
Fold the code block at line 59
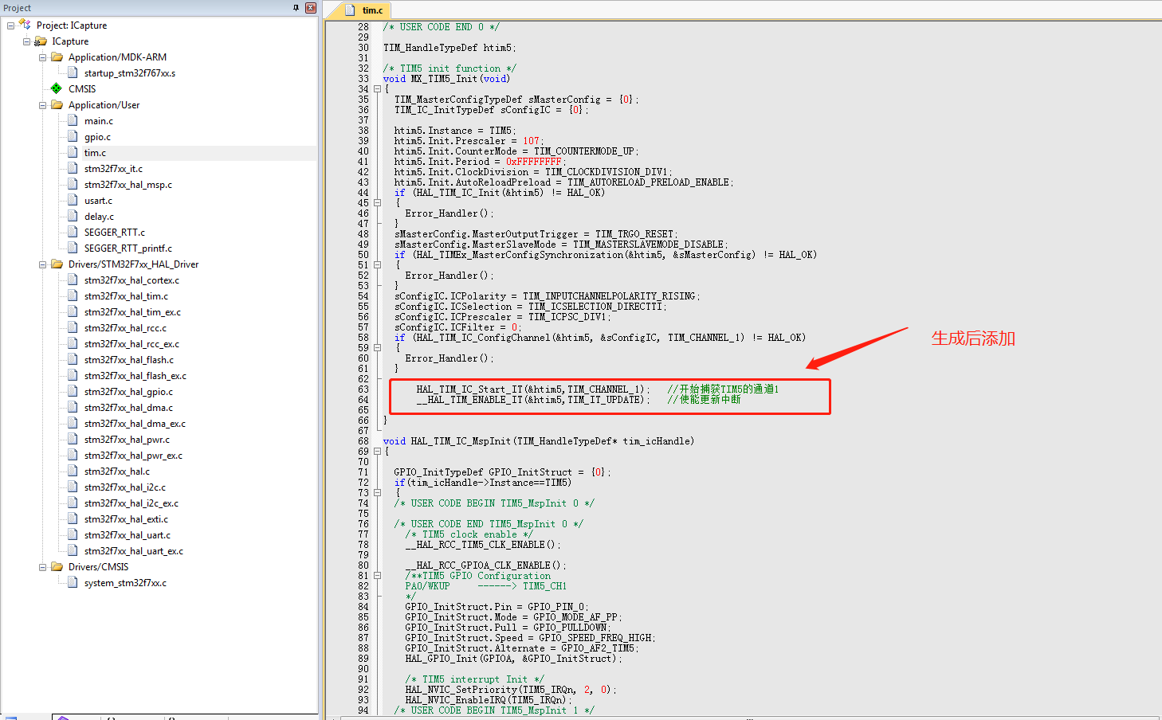click(x=377, y=348)
